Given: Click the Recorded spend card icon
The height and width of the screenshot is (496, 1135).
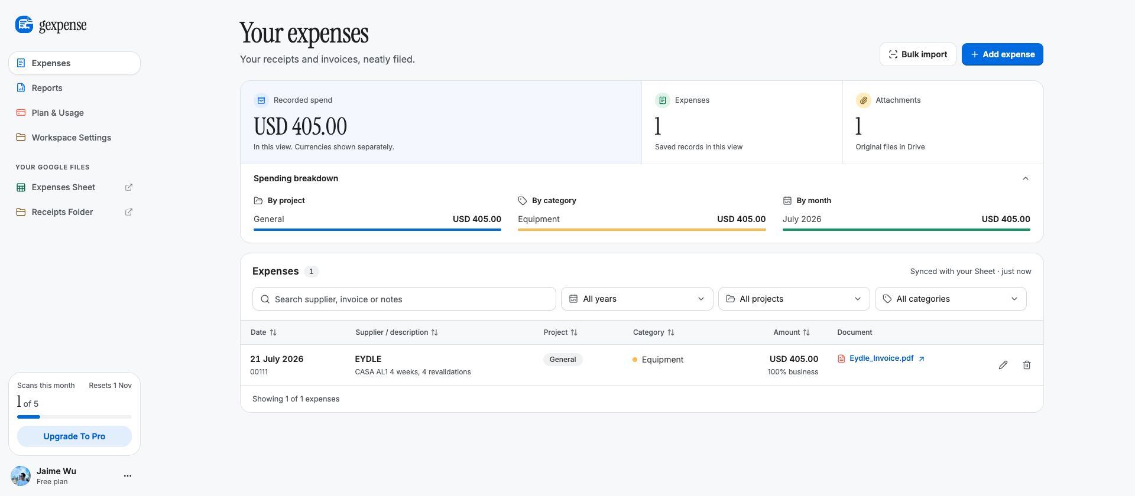Looking at the screenshot, I should [x=261, y=100].
